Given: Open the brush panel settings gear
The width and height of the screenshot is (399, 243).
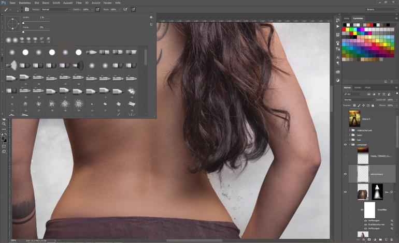Looking at the screenshot, I should click(151, 17).
